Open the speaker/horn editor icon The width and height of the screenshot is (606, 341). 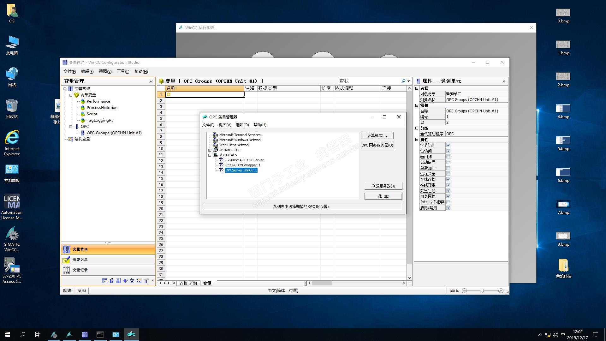(x=125, y=281)
